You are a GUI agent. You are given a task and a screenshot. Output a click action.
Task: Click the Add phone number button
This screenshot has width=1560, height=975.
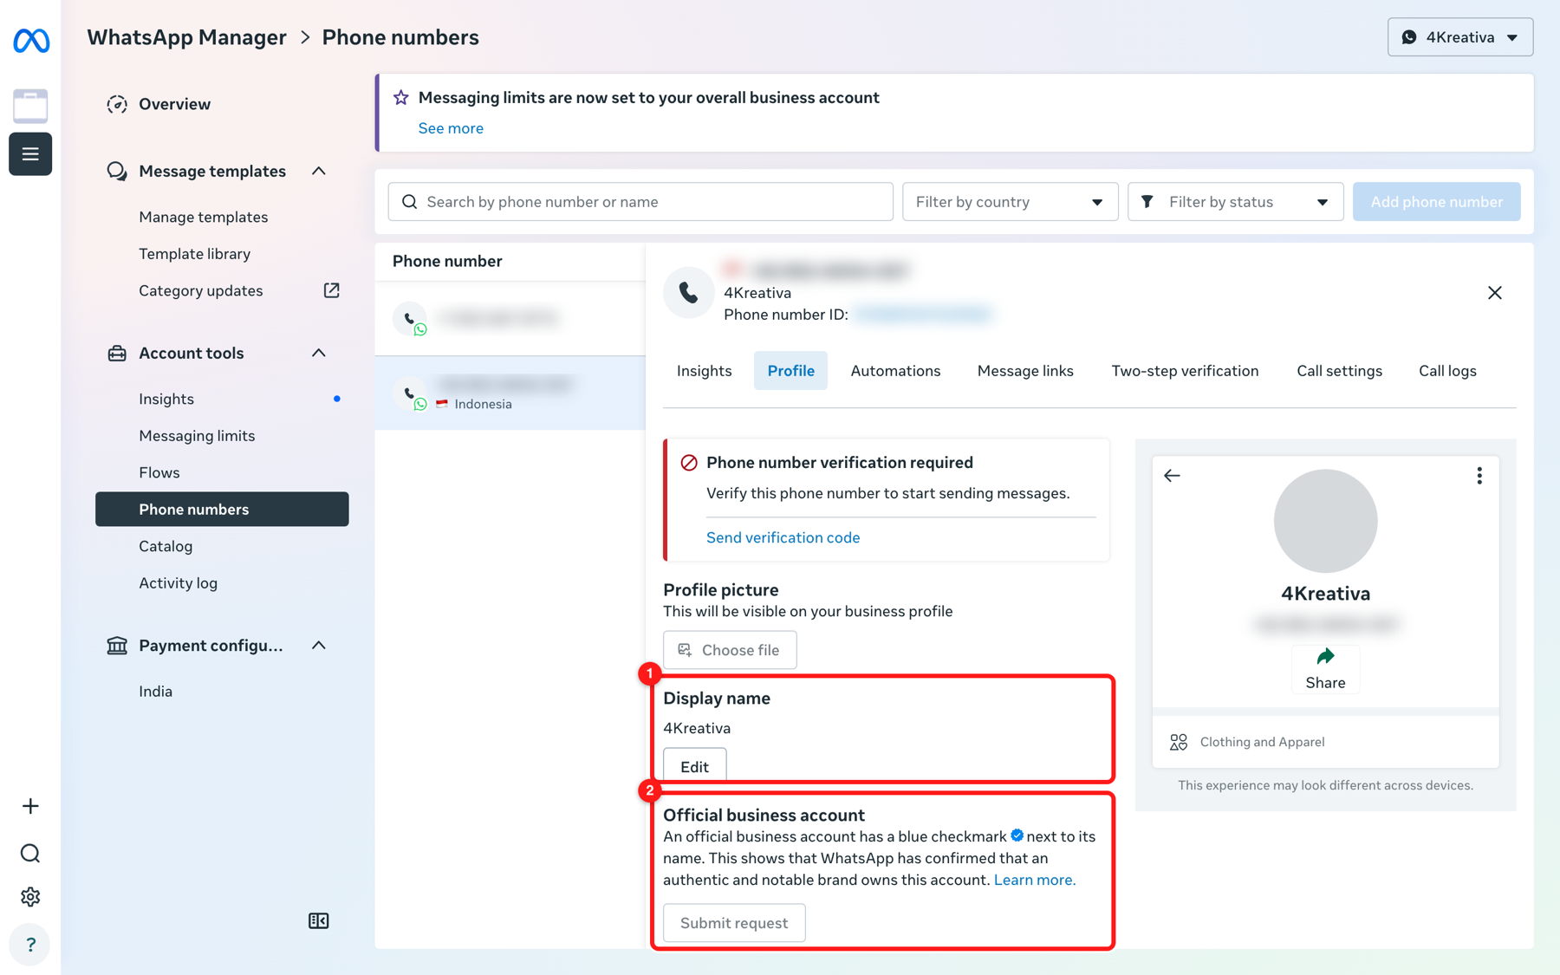tap(1436, 202)
